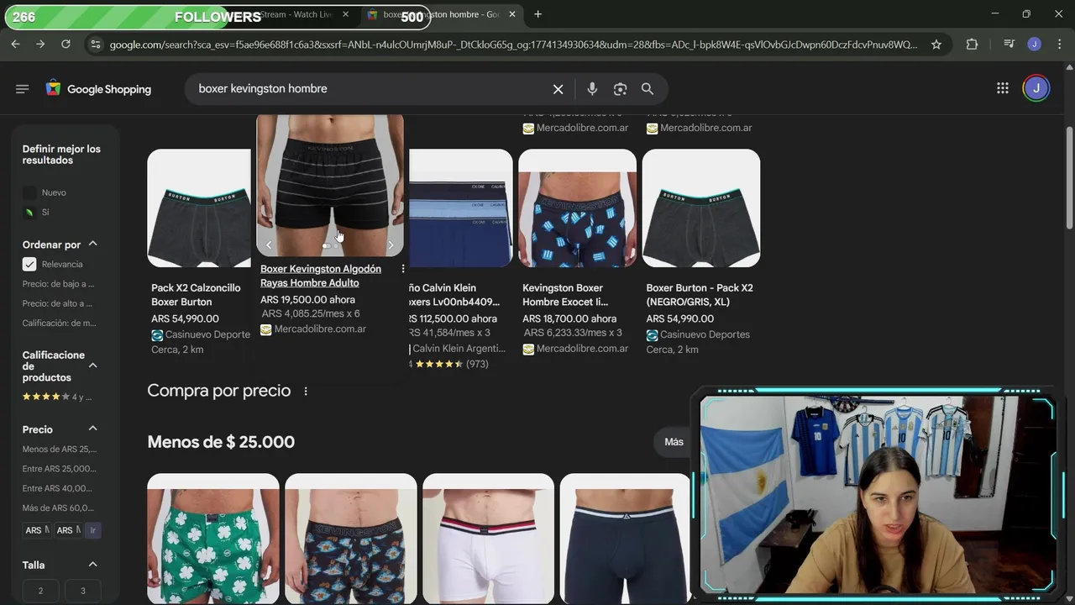Open the browser extensions menu
The height and width of the screenshot is (605, 1075).
coord(972,45)
